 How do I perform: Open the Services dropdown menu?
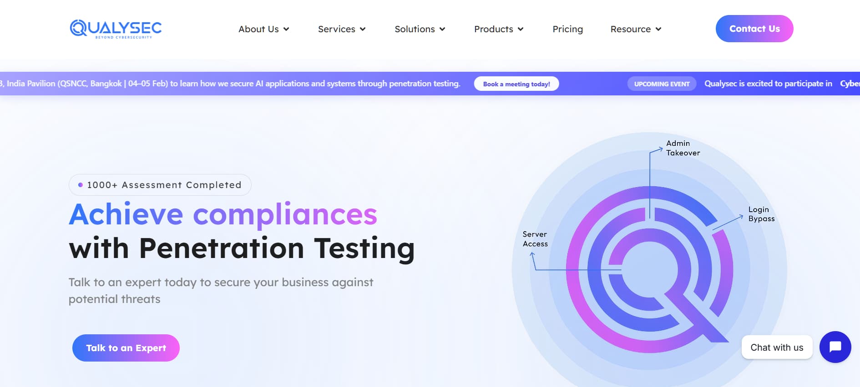pos(341,29)
